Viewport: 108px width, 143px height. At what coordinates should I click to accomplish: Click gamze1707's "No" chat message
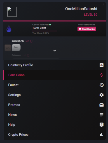tap(16, 47)
